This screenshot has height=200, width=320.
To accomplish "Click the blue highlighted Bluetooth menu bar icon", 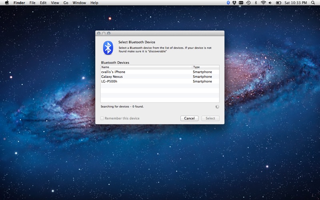I will (228, 3).
